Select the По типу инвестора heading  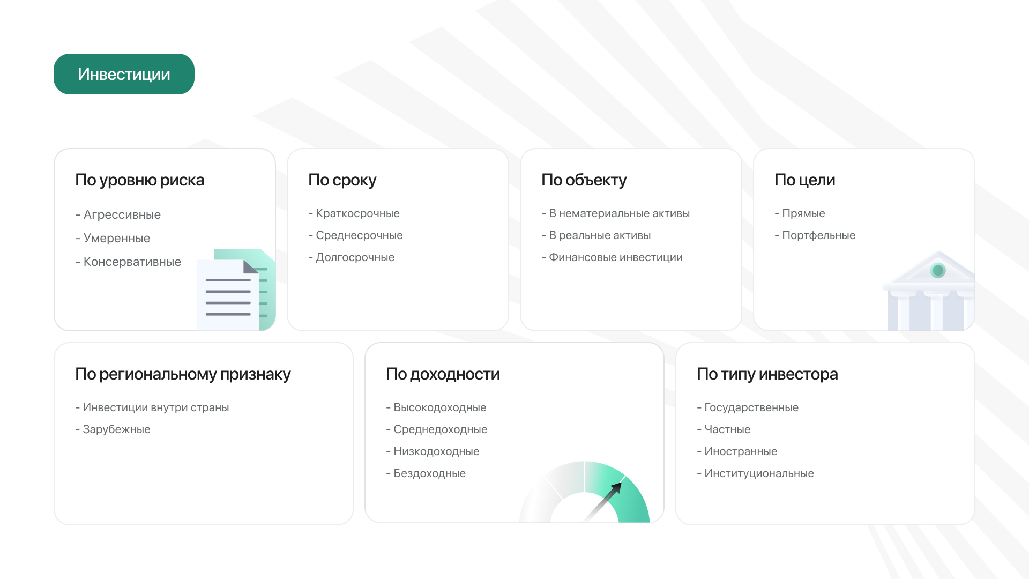(767, 374)
